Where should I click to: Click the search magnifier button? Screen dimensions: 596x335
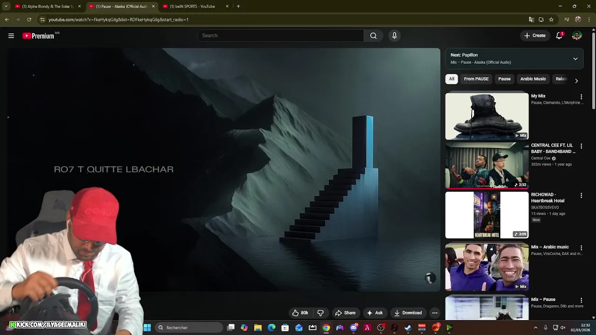373,36
